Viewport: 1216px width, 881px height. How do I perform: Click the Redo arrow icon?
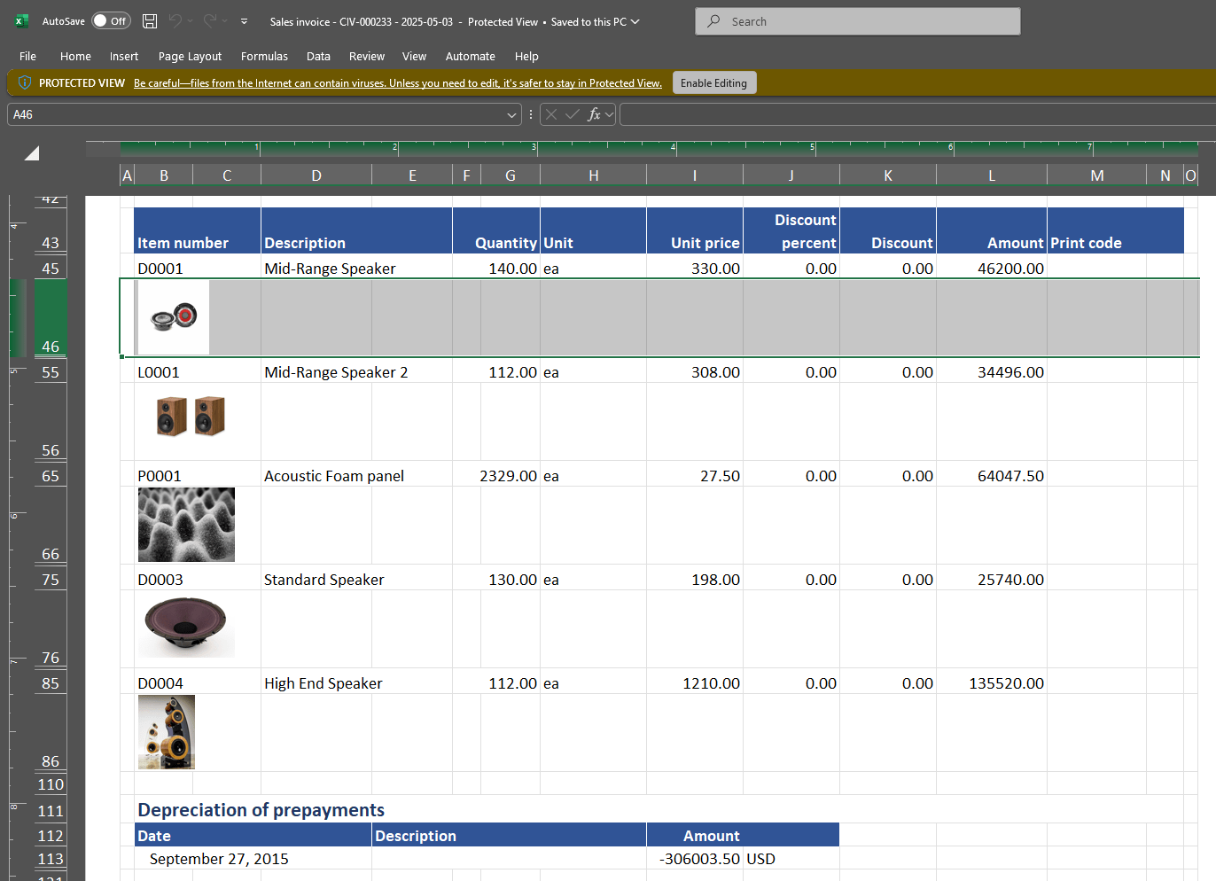point(210,21)
